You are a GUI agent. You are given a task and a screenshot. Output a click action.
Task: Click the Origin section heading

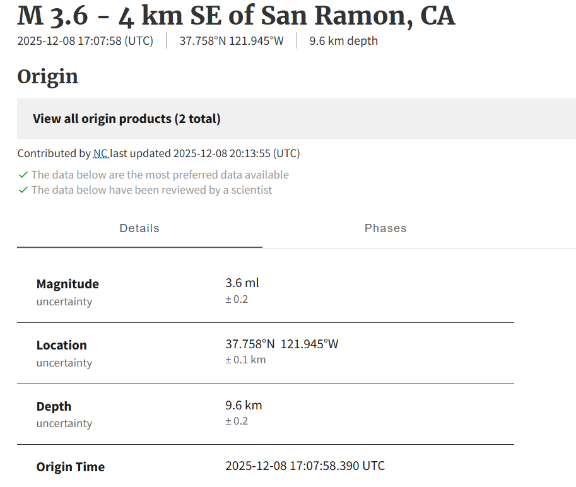click(x=48, y=76)
